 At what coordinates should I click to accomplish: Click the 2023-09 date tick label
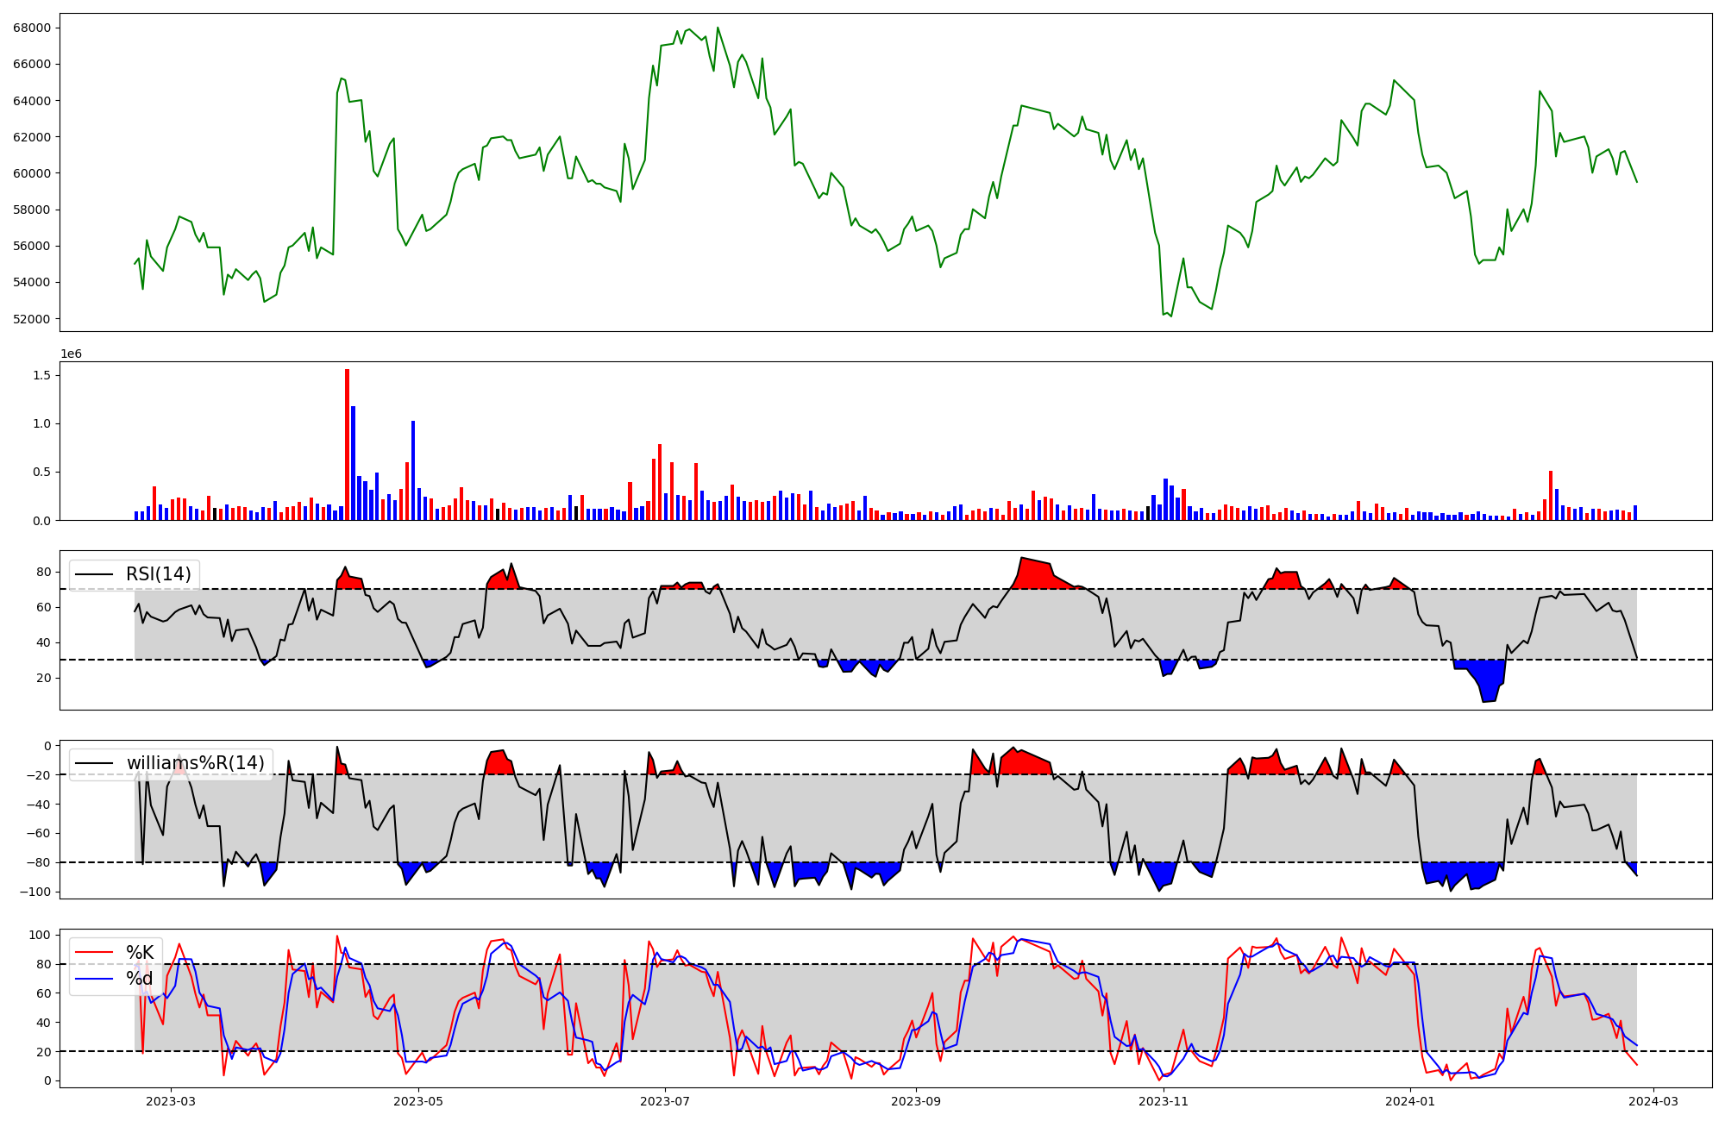click(x=916, y=1101)
